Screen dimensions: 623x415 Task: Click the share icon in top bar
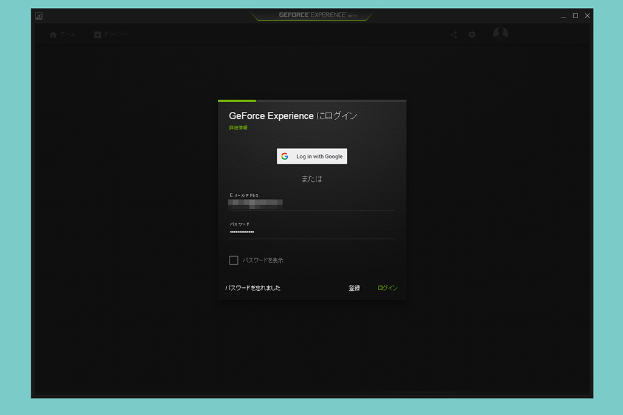[x=454, y=35]
